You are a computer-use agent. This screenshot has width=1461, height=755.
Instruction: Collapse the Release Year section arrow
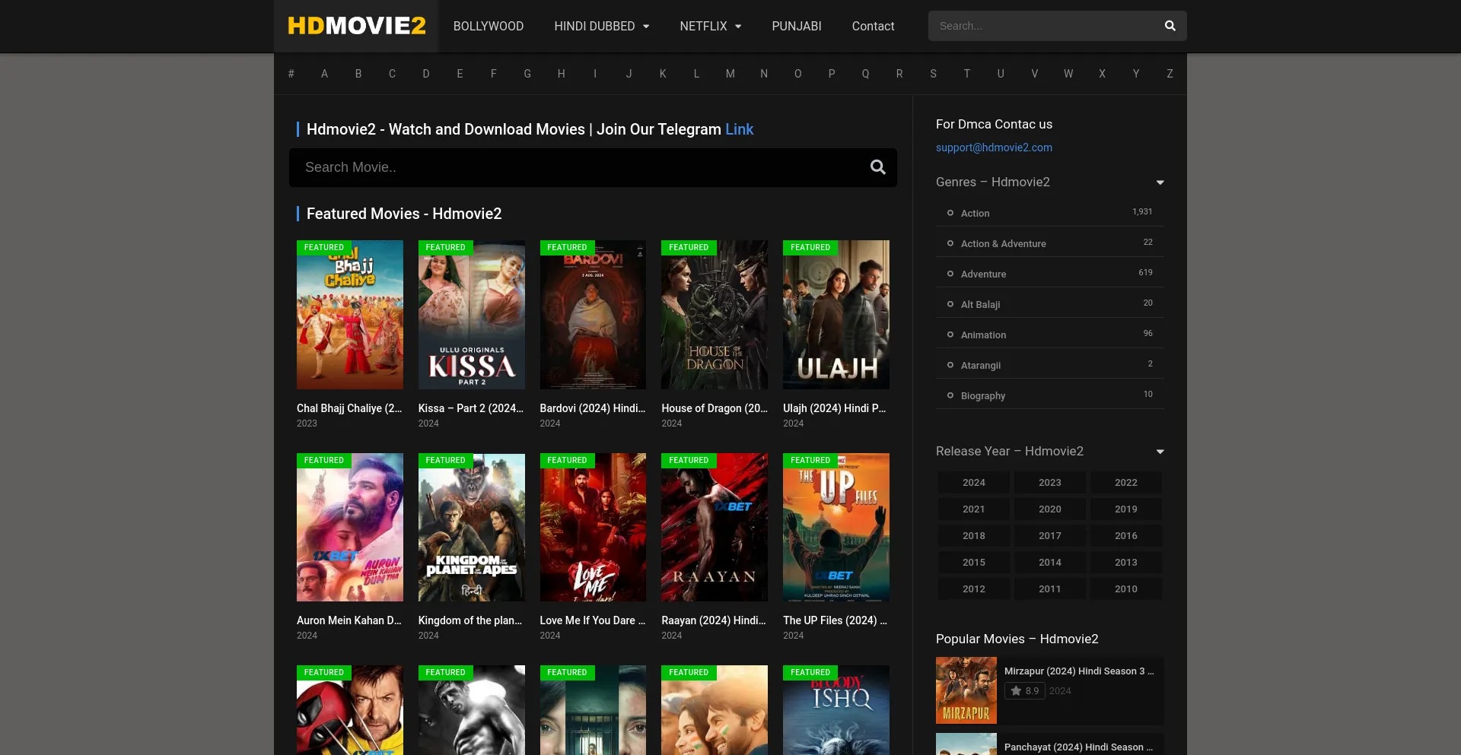pyautogui.click(x=1160, y=452)
